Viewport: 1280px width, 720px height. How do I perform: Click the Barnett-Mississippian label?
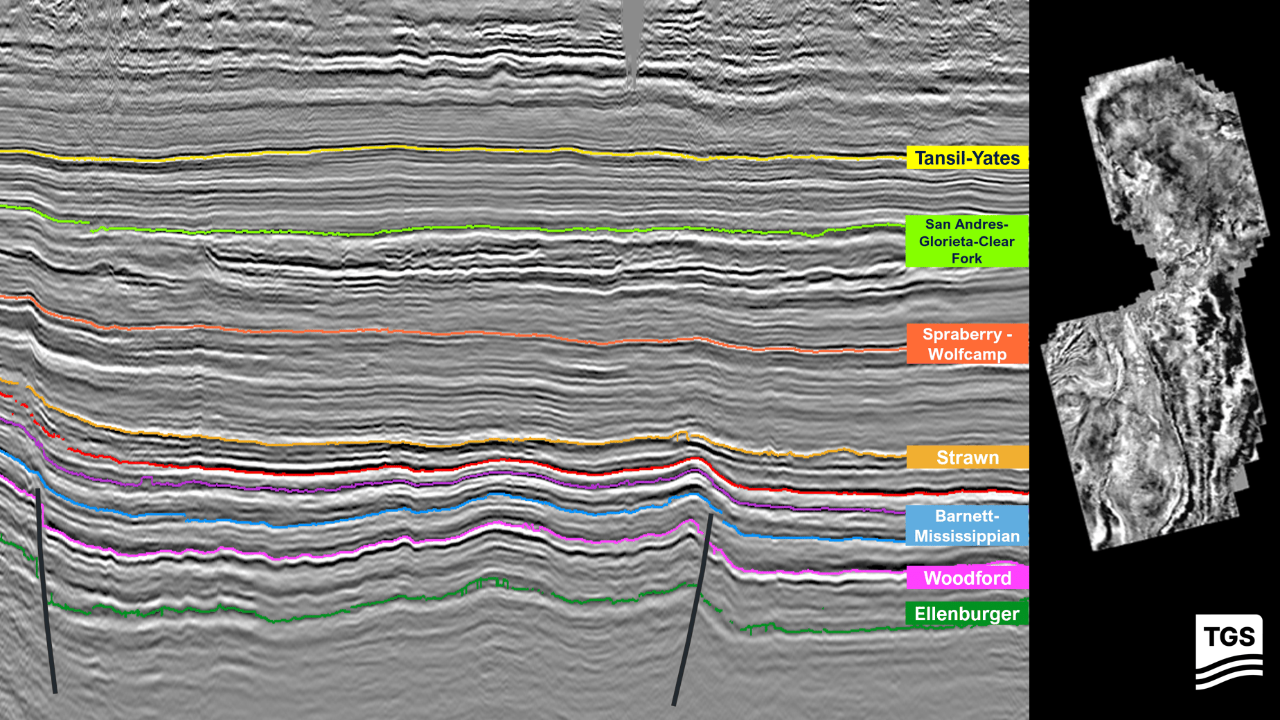pyautogui.click(x=966, y=526)
